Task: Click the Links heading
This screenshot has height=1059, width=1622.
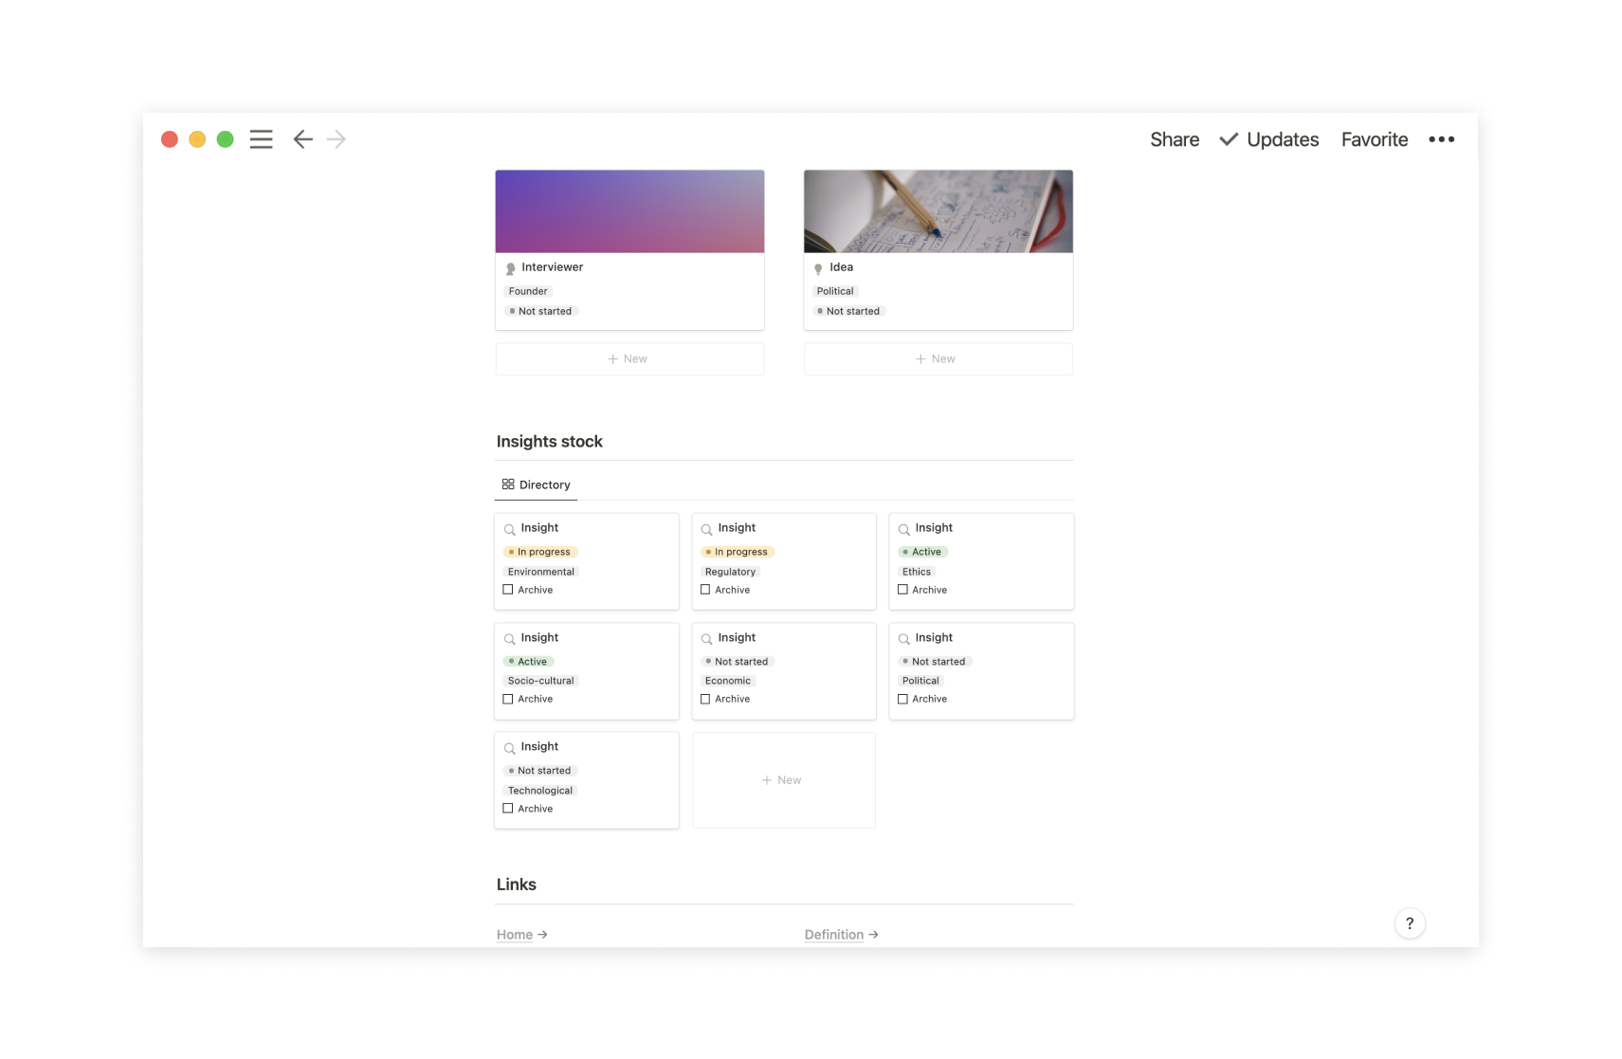Action: pyautogui.click(x=517, y=885)
